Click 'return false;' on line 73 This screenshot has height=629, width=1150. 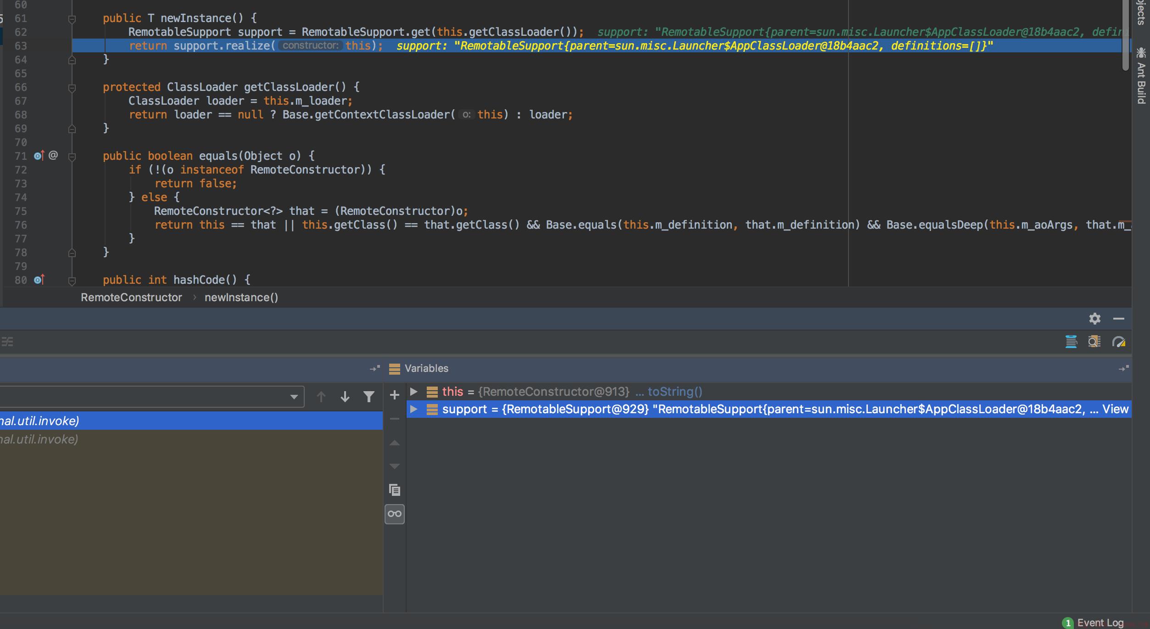pyautogui.click(x=195, y=184)
